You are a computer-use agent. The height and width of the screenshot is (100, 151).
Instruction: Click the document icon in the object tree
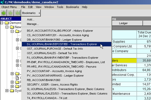tap(17, 78)
